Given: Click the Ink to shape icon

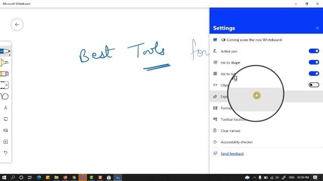Looking at the screenshot, I should coord(215,62).
